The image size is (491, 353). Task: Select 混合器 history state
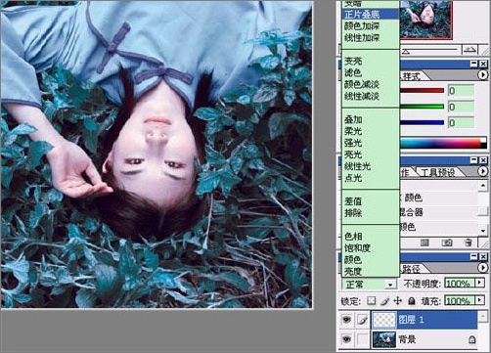(x=438, y=212)
